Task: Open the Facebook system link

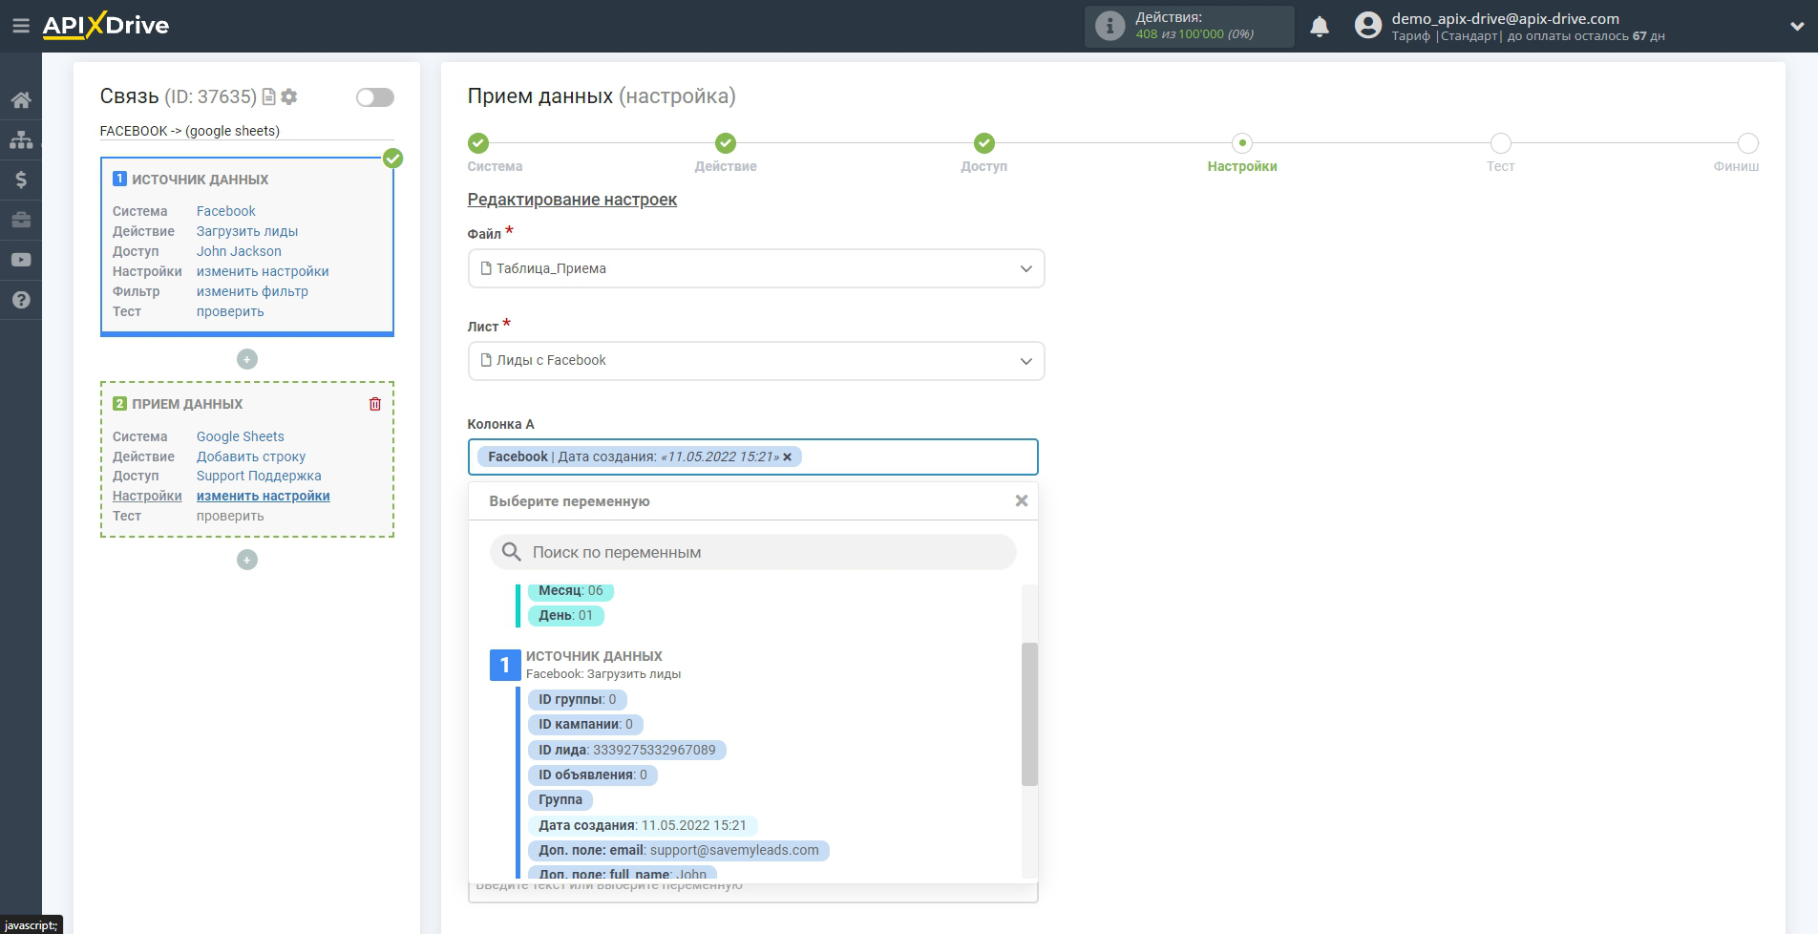Action: pos(226,211)
